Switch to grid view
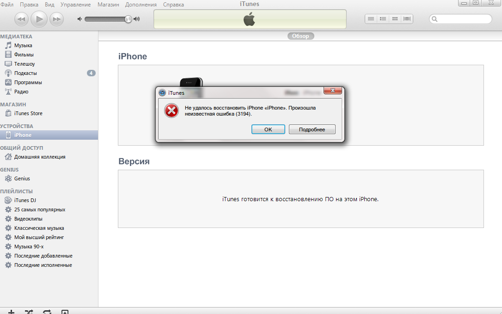This screenshot has height=314, width=502. click(x=395, y=19)
